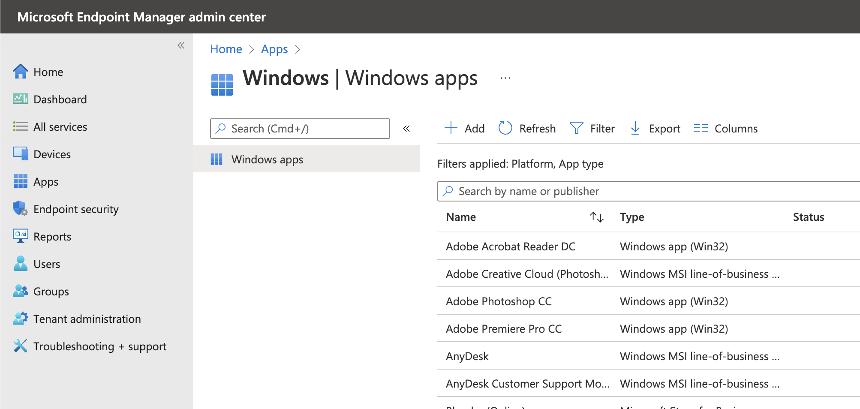Open the Users section
The image size is (860, 409).
tap(47, 264)
